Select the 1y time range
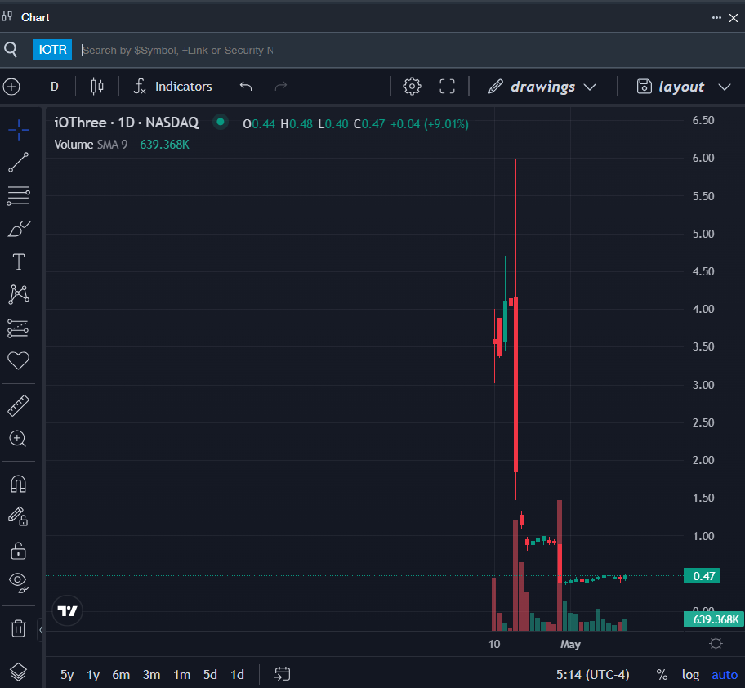This screenshot has width=745, height=688. pos(93,675)
